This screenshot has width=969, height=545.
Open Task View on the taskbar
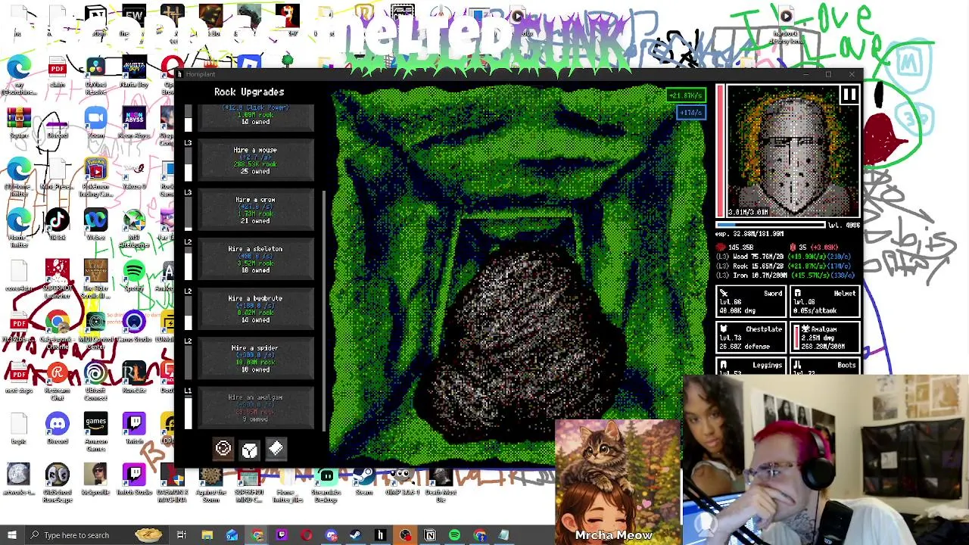[x=182, y=535]
